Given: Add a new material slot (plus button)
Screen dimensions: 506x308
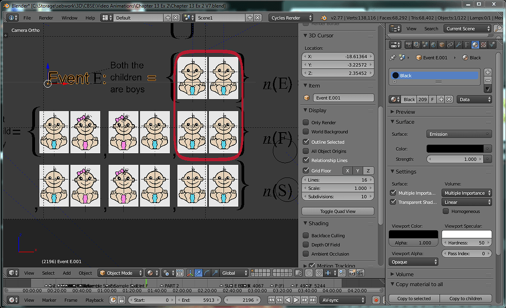Looking at the screenshot, I should pyautogui.click(x=488, y=72).
